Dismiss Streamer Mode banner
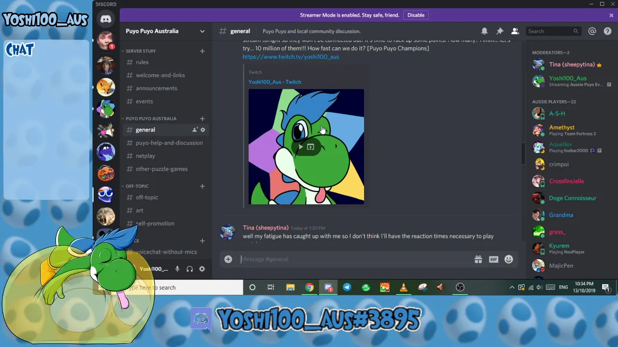Viewport: 618px width, 347px height. [x=611, y=15]
